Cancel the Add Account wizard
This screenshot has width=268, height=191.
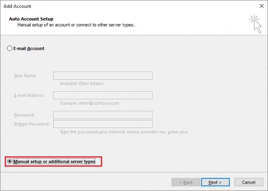point(248,182)
